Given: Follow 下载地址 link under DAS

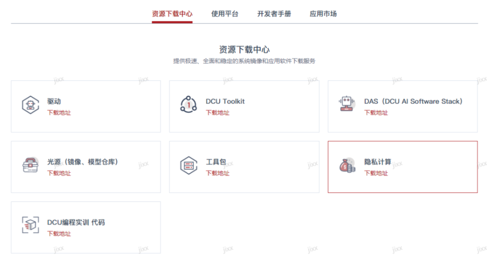Looking at the screenshot, I should click(x=376, y=113).
